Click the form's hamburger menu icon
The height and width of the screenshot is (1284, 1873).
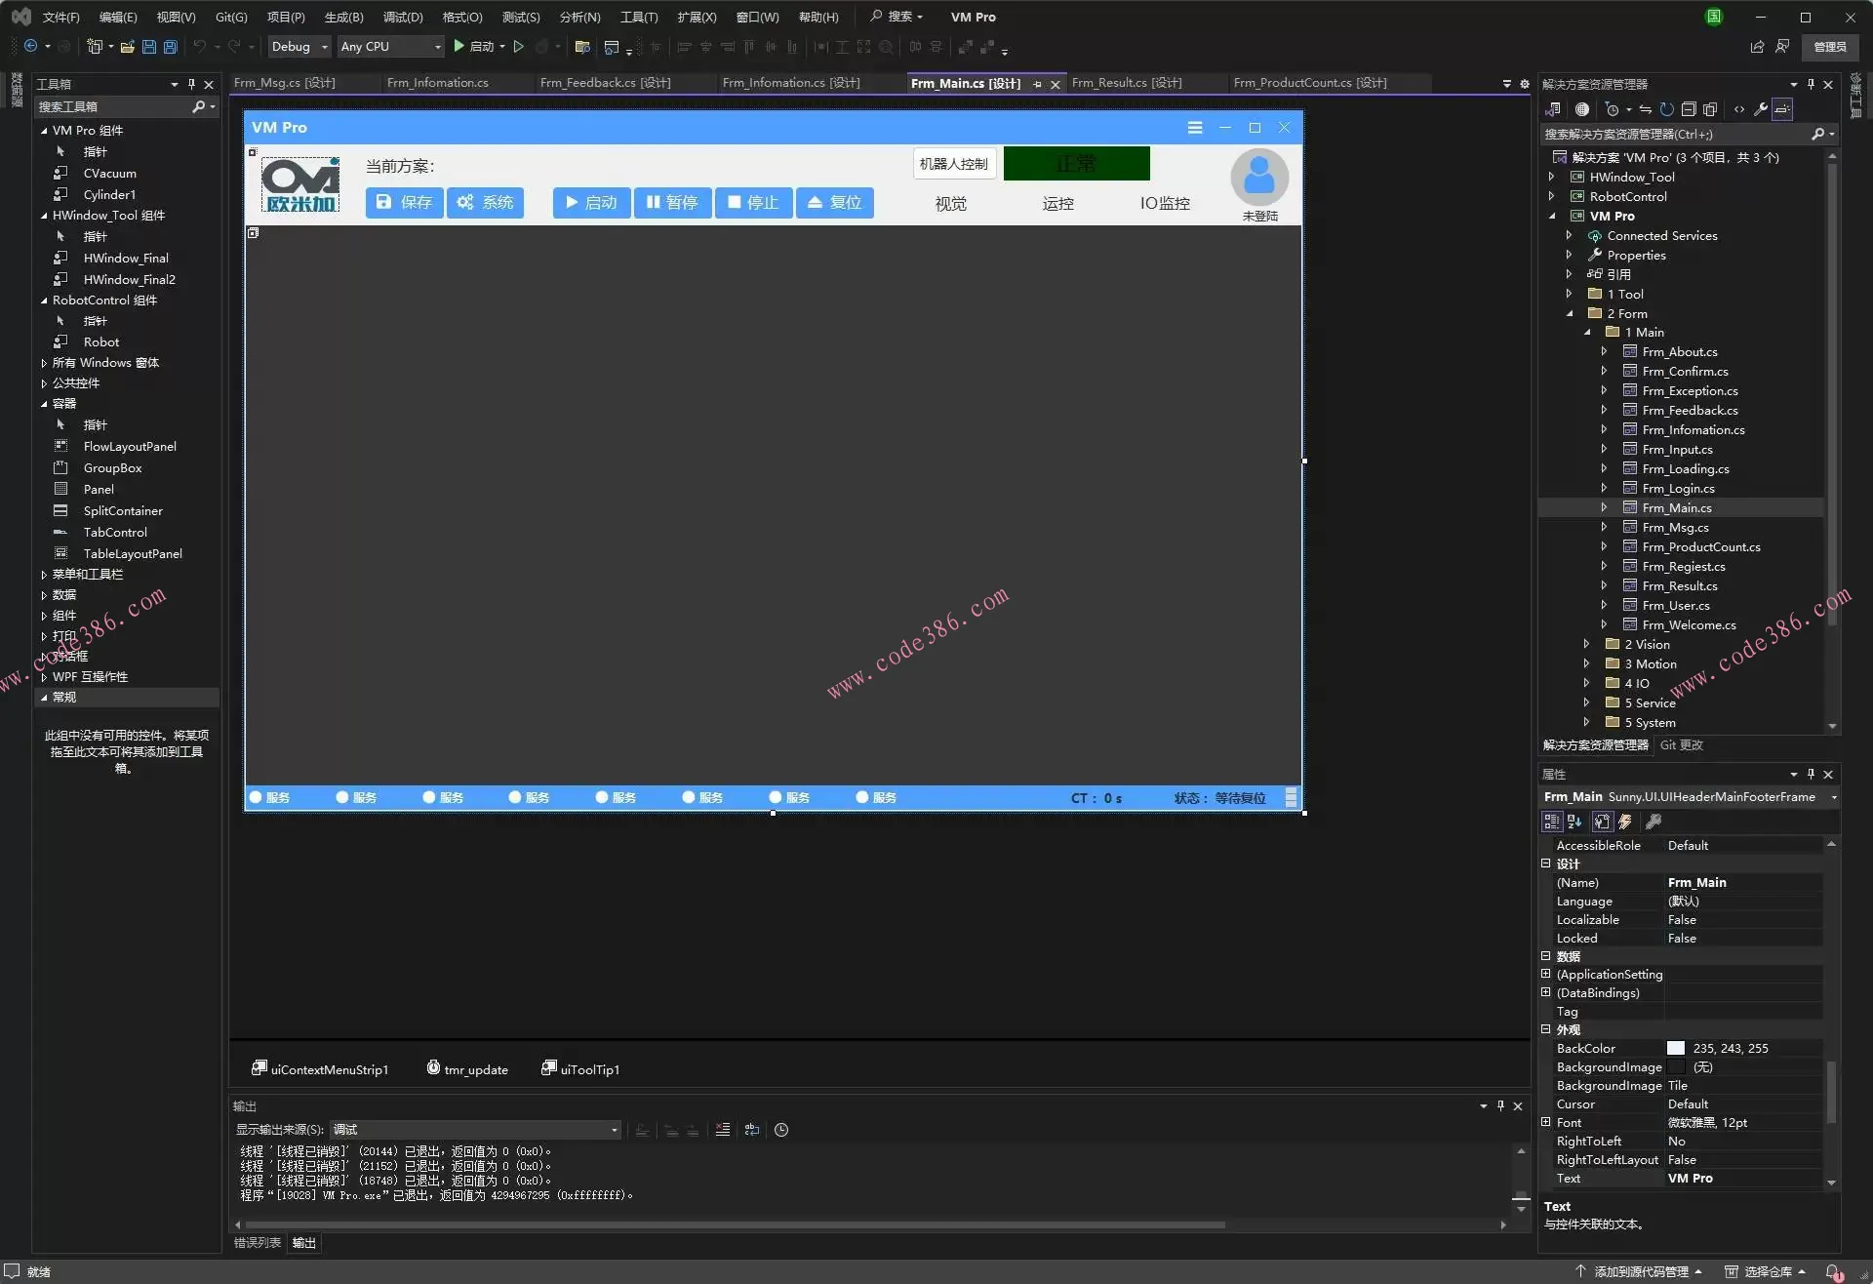[1194, 128]
